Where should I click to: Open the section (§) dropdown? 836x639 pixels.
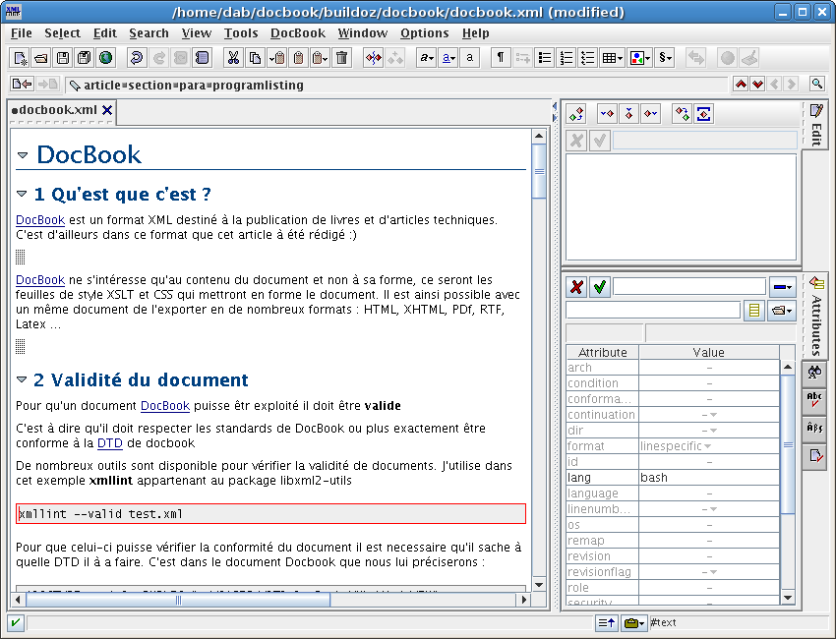click(x=665, y=58)
